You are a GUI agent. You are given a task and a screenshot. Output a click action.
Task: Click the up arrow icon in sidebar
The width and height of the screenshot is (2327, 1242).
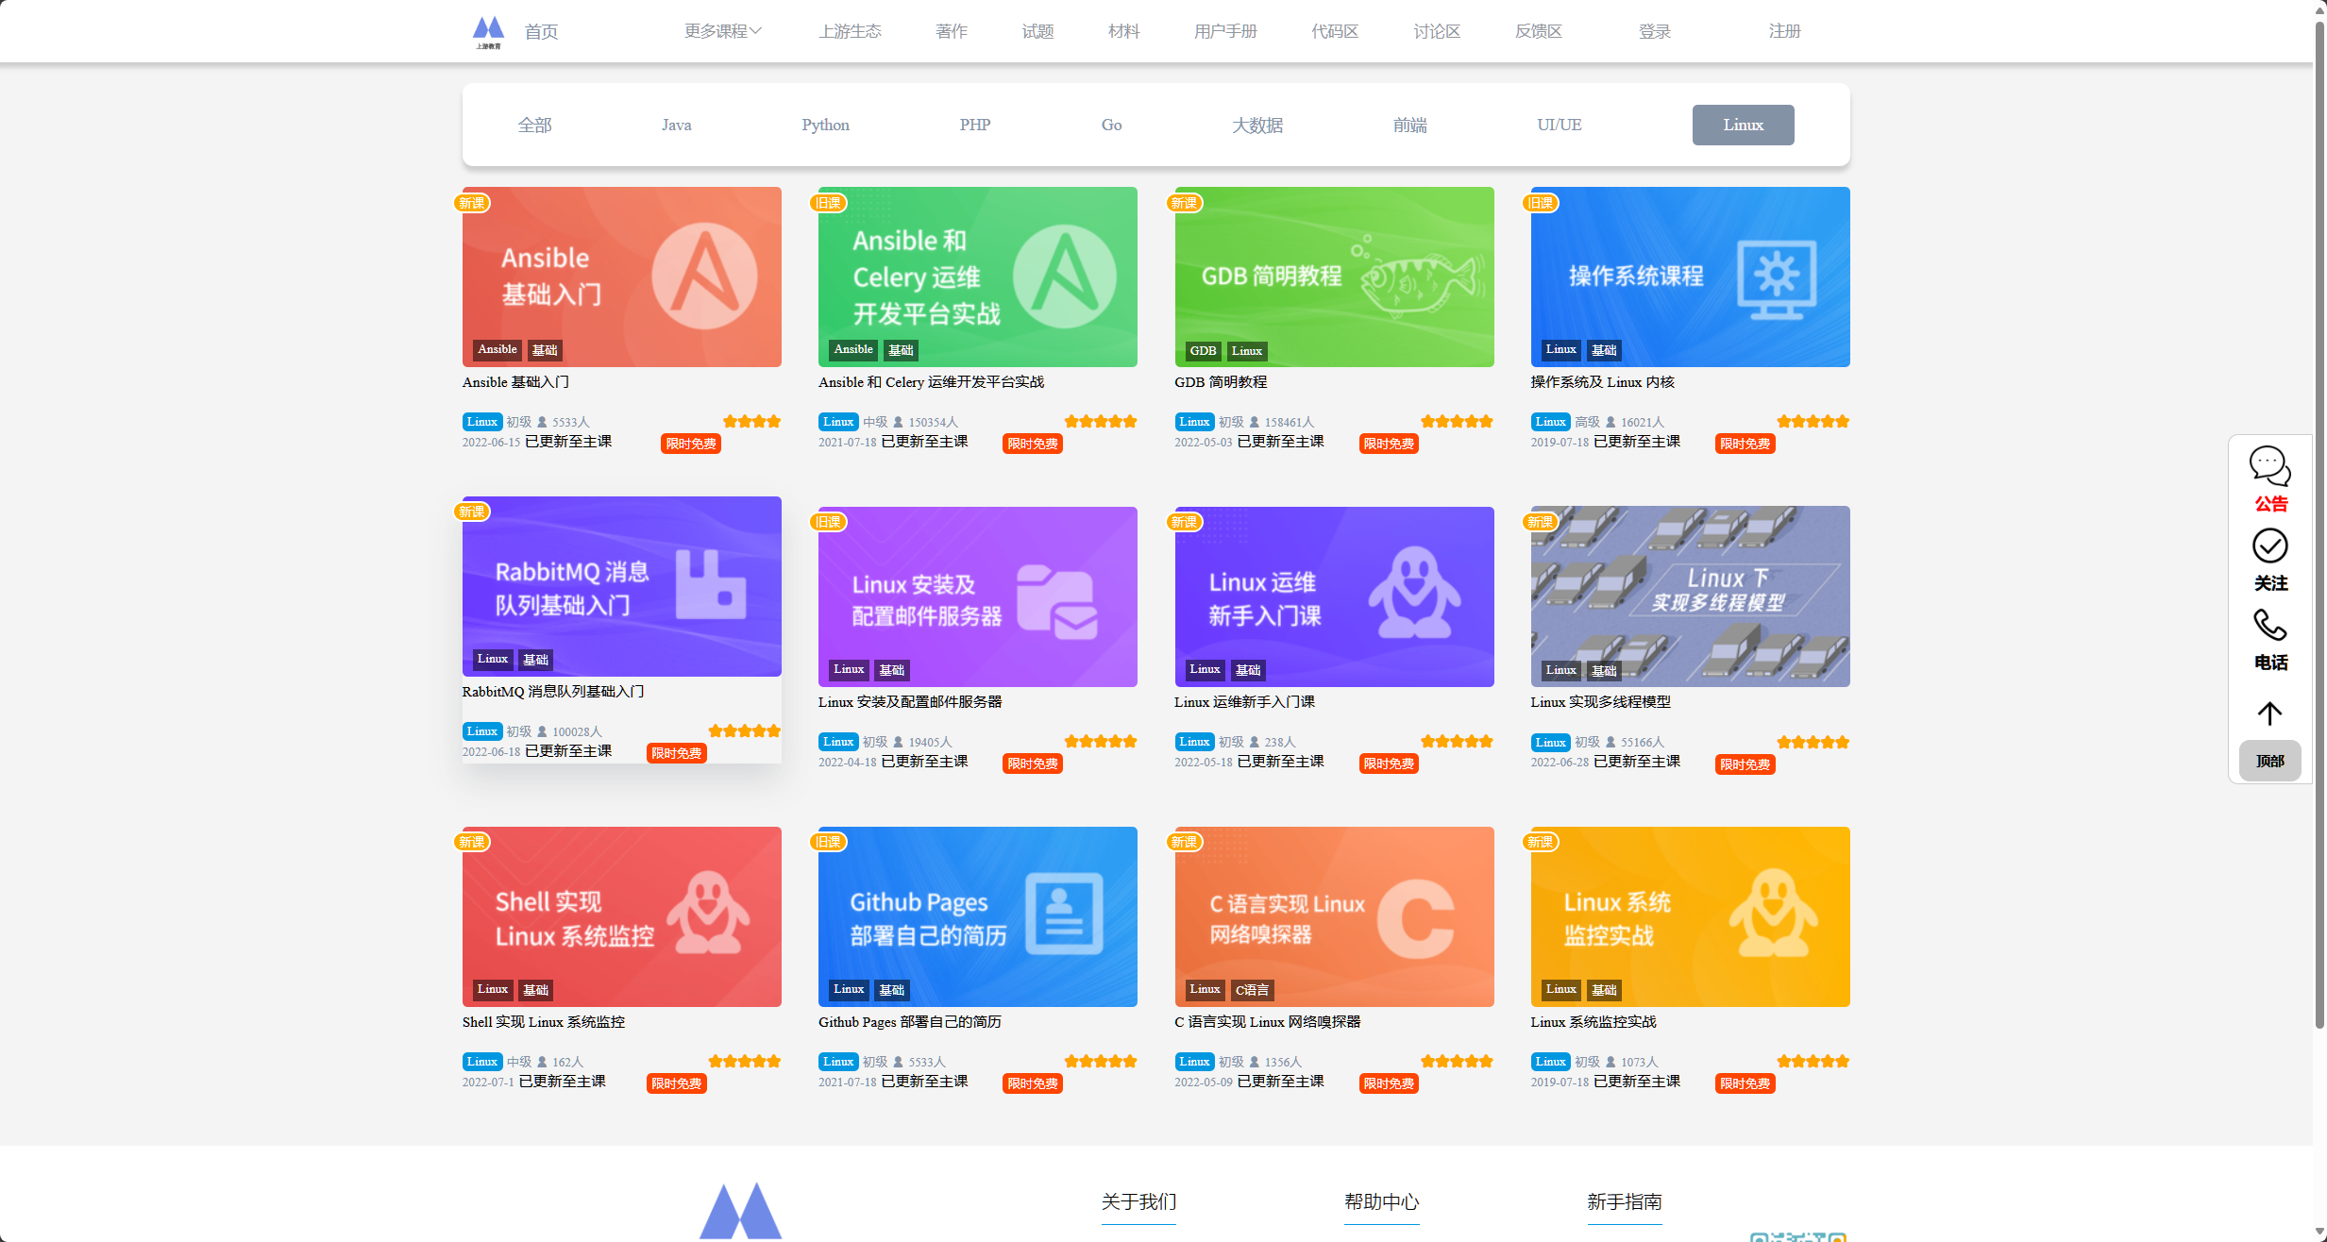pos(2269,713)
